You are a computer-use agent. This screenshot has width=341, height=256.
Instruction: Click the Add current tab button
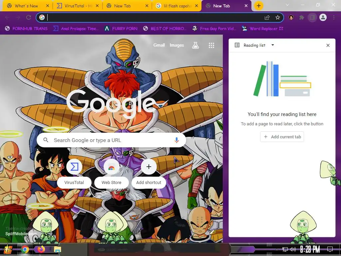click(282, 137)
